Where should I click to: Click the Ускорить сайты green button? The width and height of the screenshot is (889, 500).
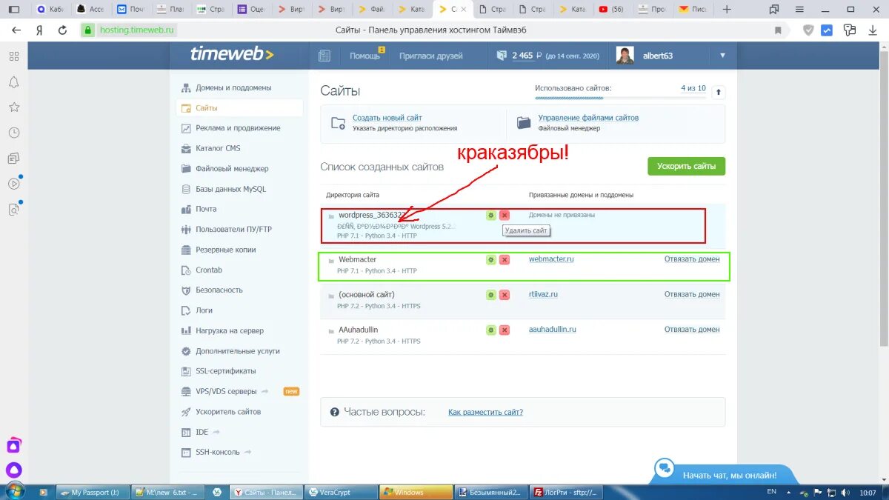pyautogui.click(x=686, y=166)
